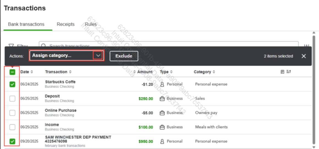Open the Assign category dropdown arrow
The width and height of the screenshot is (319, 149).
point(98,56)
